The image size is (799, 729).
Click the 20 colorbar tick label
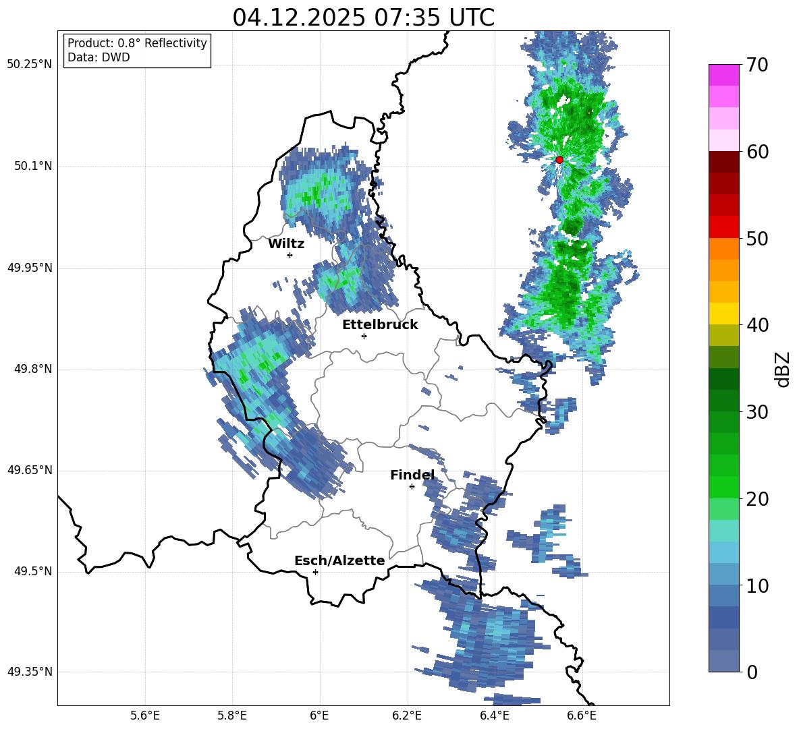tap(757, 499)
